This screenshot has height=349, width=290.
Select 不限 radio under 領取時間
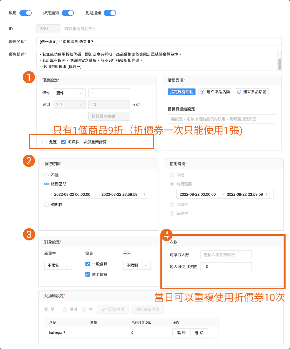47,175
